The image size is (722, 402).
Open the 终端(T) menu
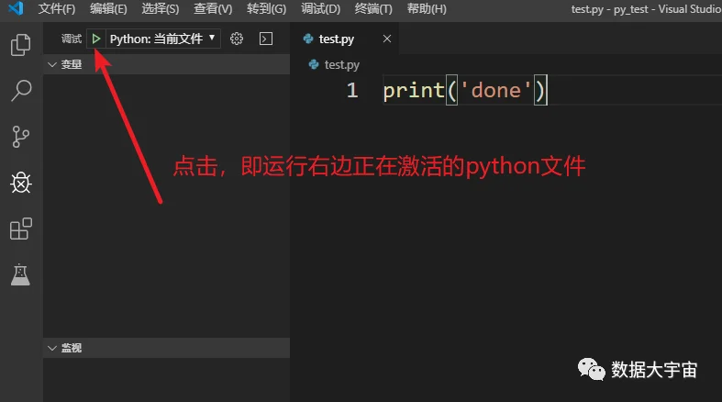[373, 9]
